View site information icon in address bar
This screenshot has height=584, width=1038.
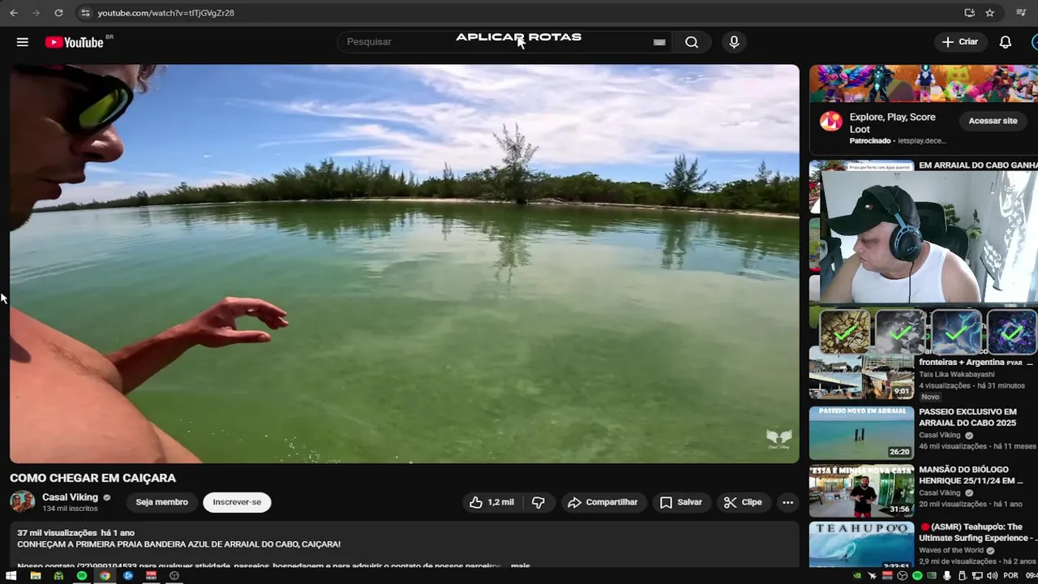pyautogui.click(x=85, y=13)
